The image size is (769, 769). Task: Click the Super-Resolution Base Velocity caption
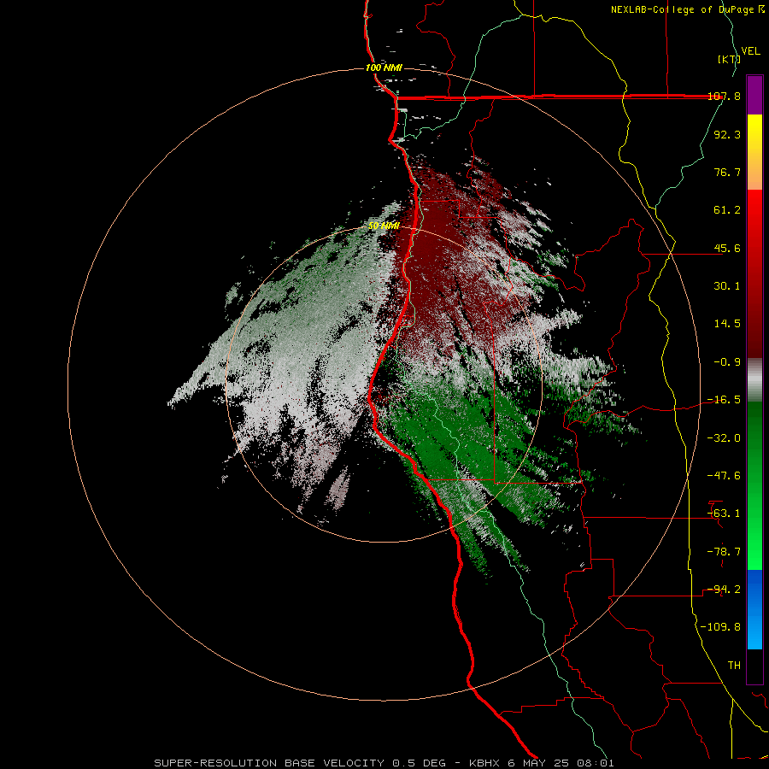coord(384,763)
